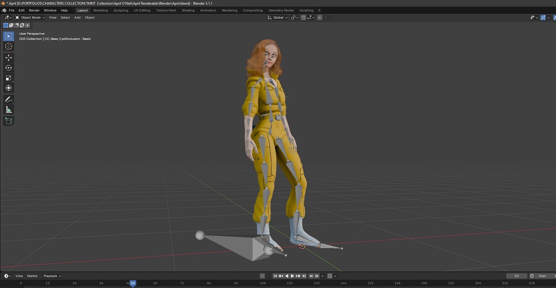The height and width of the screenshot is (288, 556).
Task: Open the Help menu
Action: point(64,10)
